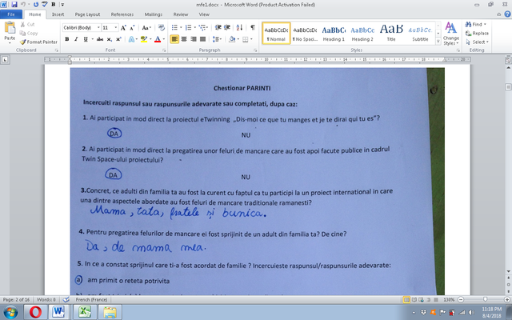
Task: Apply superscript formatting
Action: (118, 39)
